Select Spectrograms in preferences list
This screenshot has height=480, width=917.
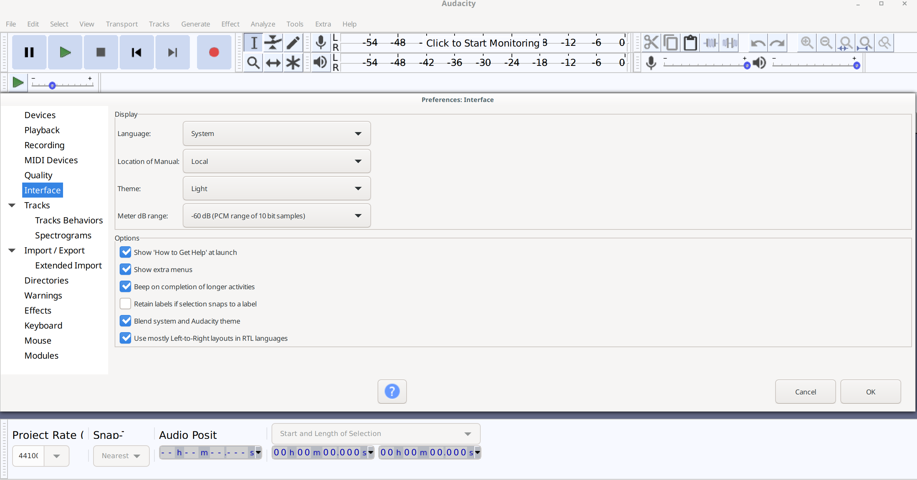point(63,235)
